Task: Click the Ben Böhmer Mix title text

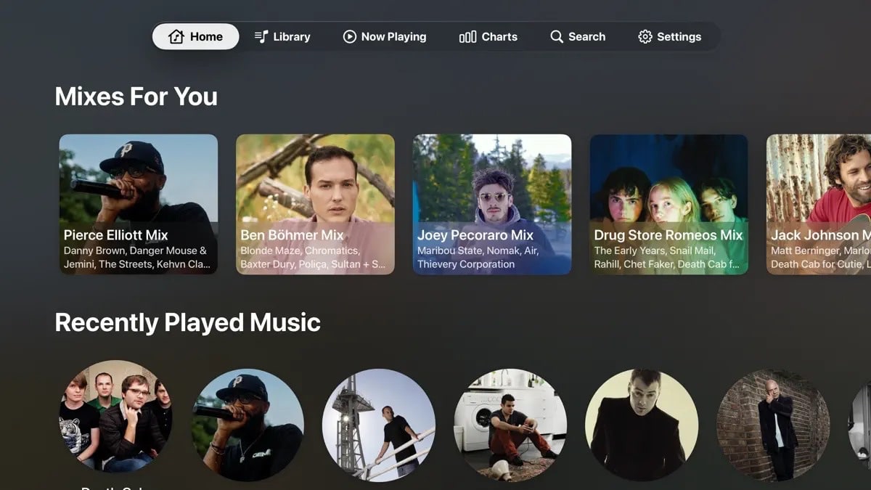Action: (292, 235)
